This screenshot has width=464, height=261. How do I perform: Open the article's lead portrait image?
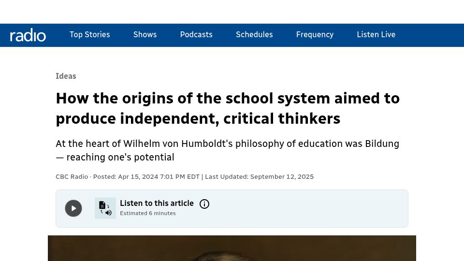[232, 248]
